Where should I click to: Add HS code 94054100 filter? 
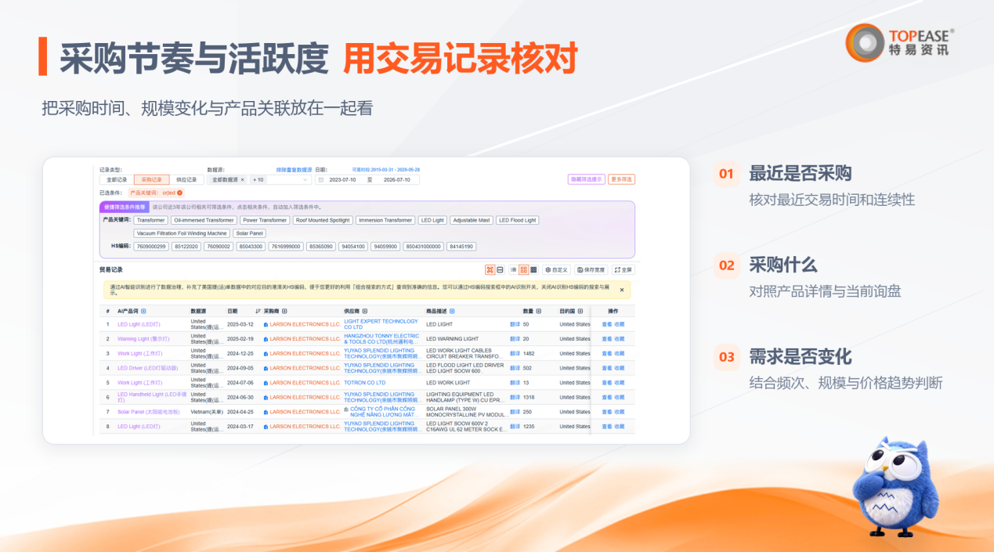coord(353,246)
